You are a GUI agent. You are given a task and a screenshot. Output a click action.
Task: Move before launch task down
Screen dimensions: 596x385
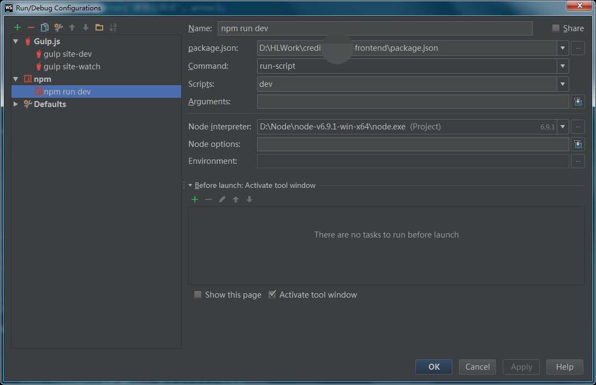249,199
